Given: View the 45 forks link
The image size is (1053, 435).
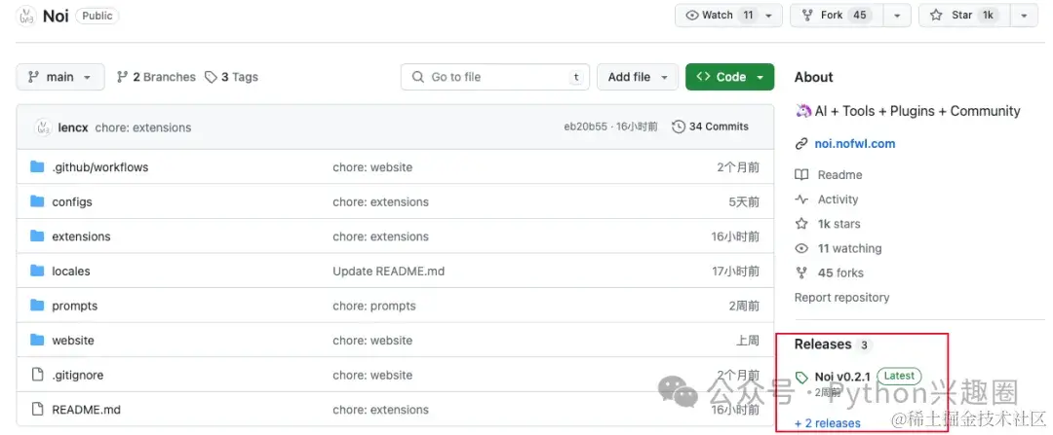Looking at the screenshot, I should [840, 272].
